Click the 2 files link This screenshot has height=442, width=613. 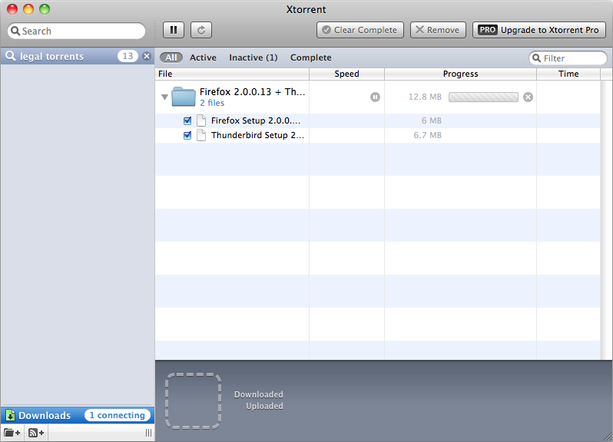pyautogui.click(x=212, y=103)
